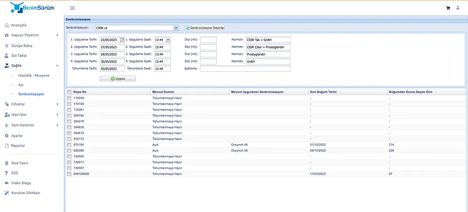Go to Raporlar in the sidebar

pyautogui.click(x=18, y=146)
